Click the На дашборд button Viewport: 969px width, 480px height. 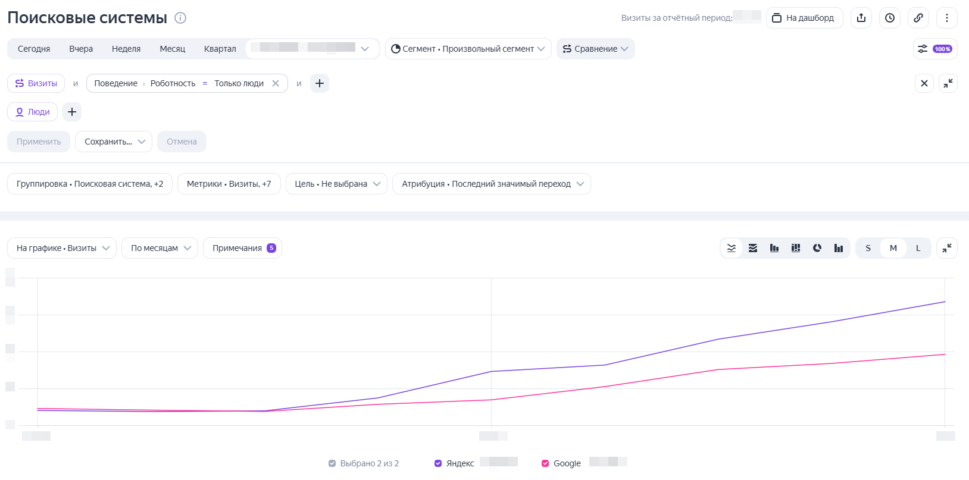(x=804, y=18)
